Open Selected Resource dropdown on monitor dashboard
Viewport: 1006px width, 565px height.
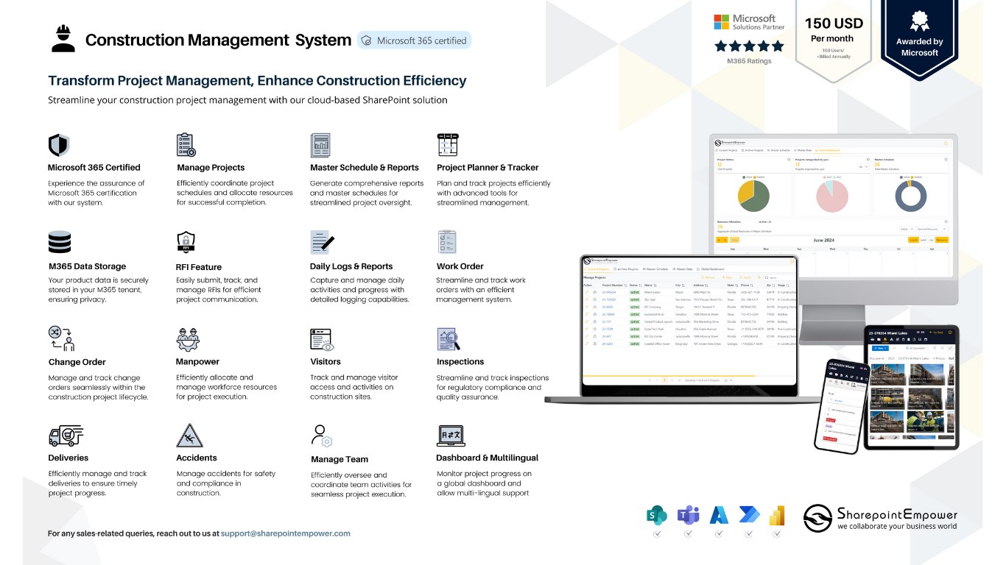coord(932,229)
